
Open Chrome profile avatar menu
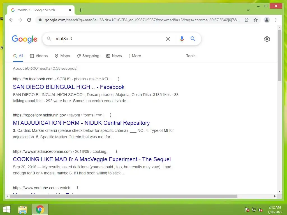(267, 20)
